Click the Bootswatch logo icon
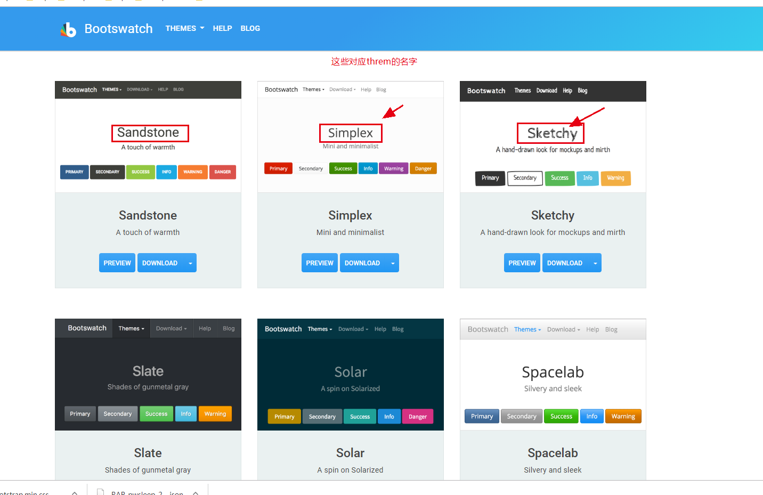The height and width of the screenshot is (495, 763). [68, 29]
